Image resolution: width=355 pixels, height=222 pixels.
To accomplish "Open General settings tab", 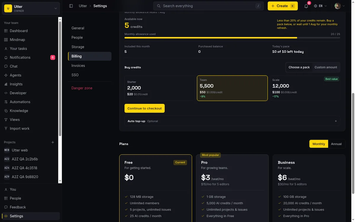I will click(90, 28).
